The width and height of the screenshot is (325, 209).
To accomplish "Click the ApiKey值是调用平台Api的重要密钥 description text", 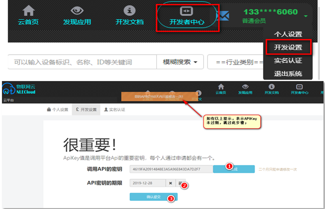I will pos(139,158).
